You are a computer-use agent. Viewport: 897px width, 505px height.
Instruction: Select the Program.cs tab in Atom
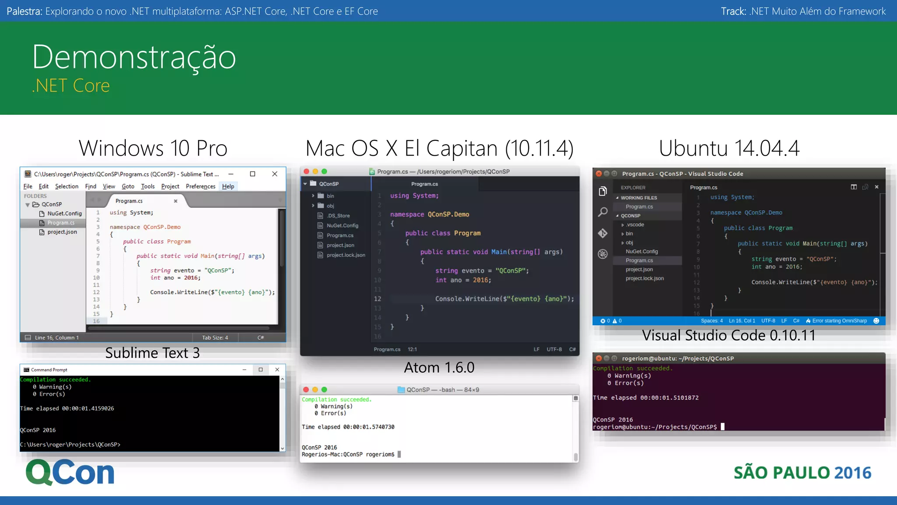click(424, 184)
